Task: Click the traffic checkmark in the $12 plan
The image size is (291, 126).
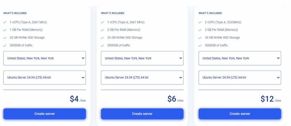Action: coord(200,45)
